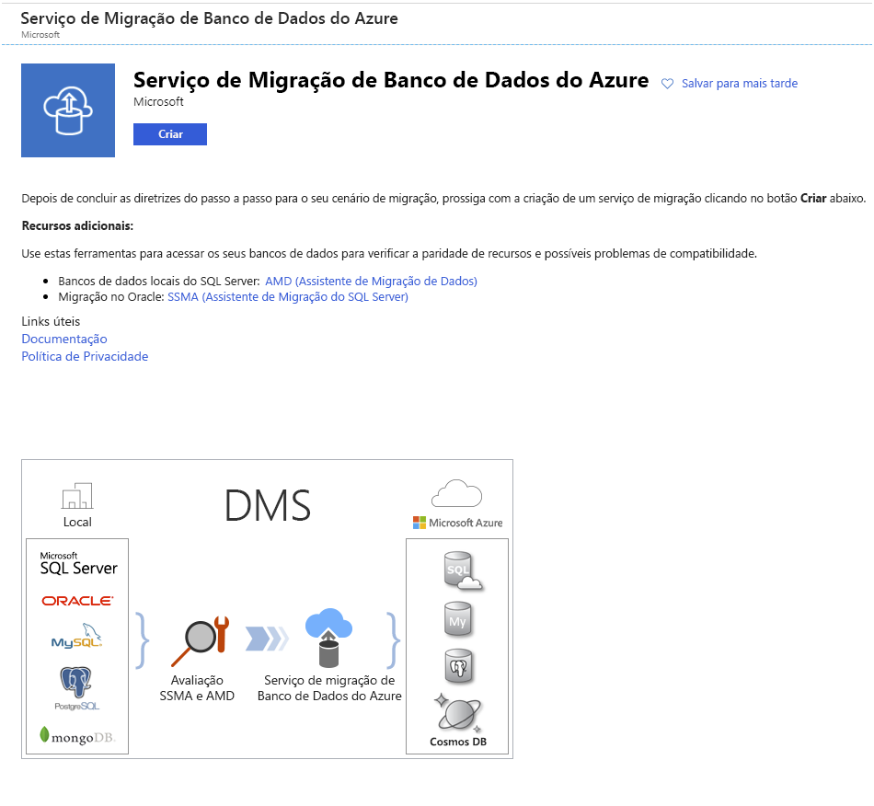Select the Microsoft SQL Server logo
The image size is (874, 806).
(x=78, y=562)
